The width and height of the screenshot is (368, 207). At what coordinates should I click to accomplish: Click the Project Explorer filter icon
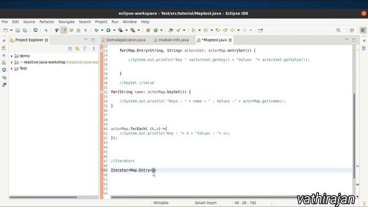[x=85, y=48]
